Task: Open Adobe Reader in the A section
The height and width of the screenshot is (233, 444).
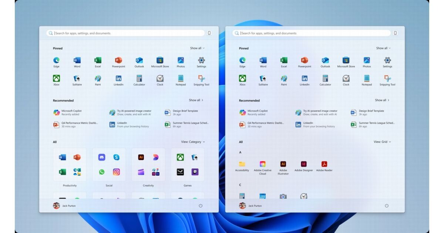Action: [324, 164]
